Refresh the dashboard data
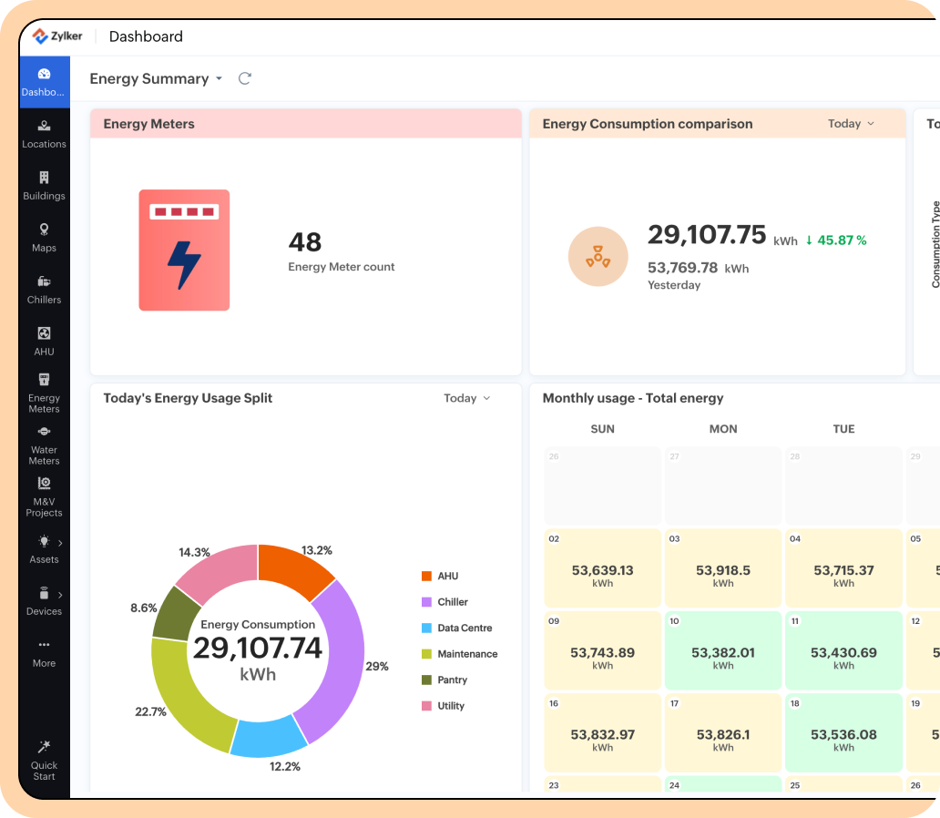This screenshot has height=818, width=940. point(244,78)
